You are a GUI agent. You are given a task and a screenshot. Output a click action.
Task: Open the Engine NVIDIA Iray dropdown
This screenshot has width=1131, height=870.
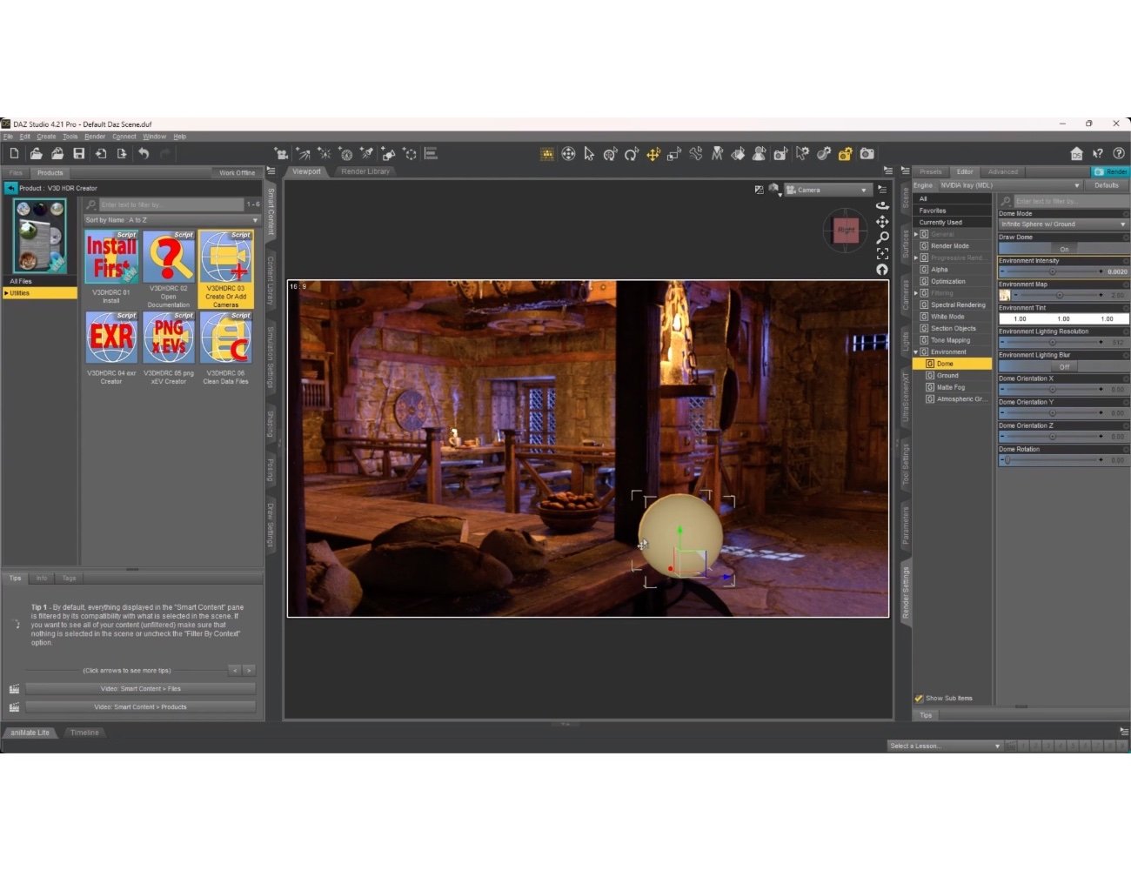pyautogui.click(x=1008, y=185)
